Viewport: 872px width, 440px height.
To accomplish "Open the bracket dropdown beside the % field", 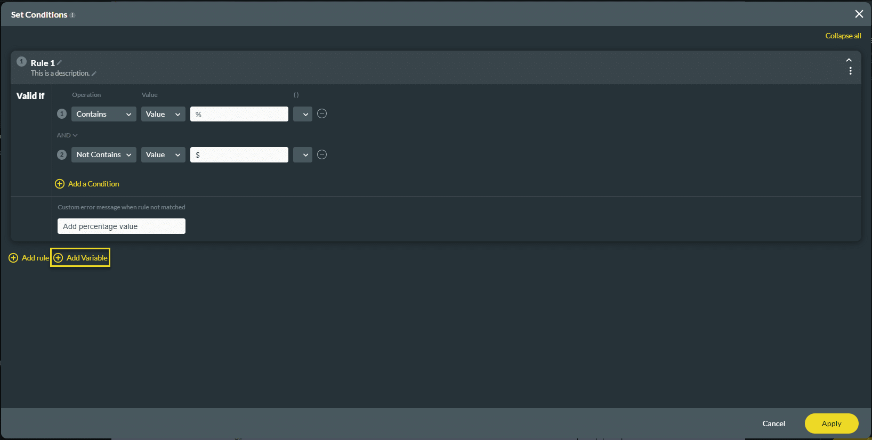I will click(x=302, y=113).
